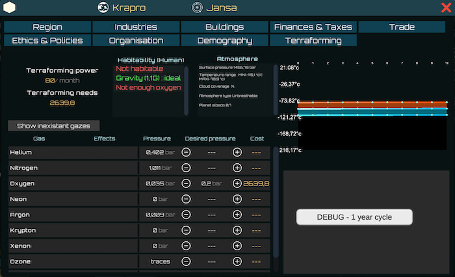Image resolution: width=455 pixels, height=277 pixels.
Task: Close the panel with red X
Action: coord(446,8)
